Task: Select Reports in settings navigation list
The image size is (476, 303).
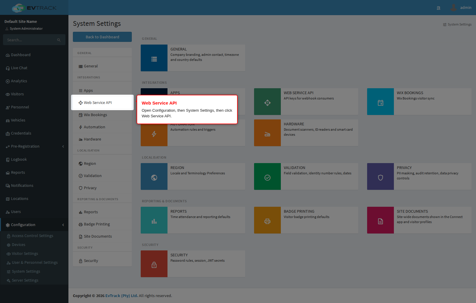Action: point(102,212)
